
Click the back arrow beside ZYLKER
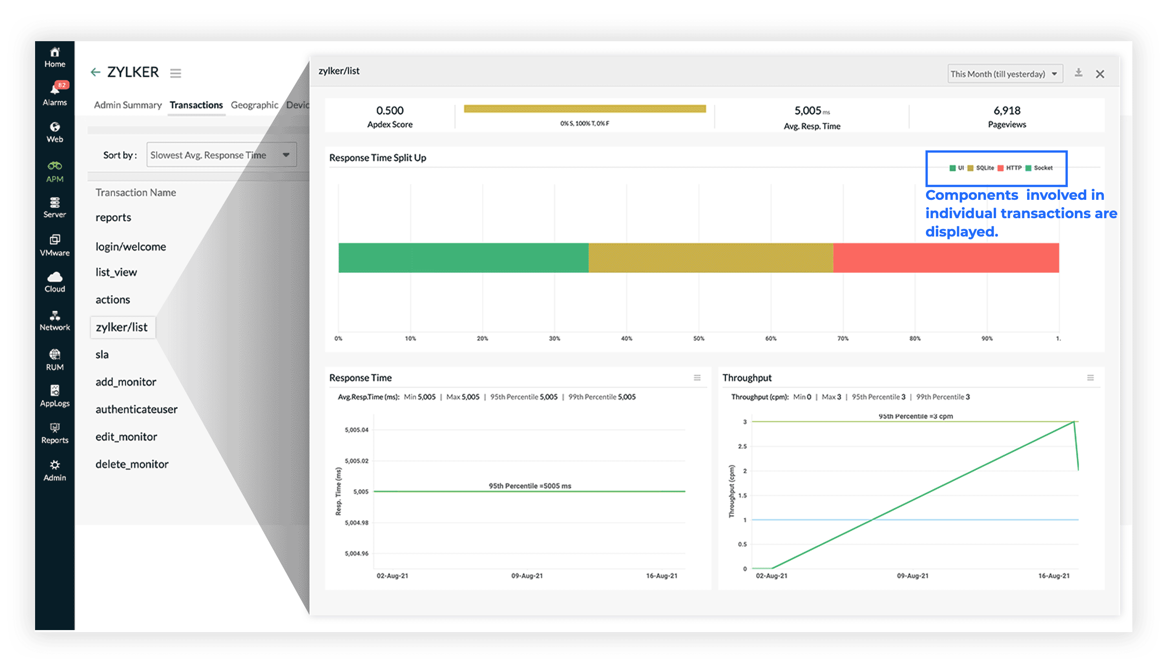click(x=95, y=72)
